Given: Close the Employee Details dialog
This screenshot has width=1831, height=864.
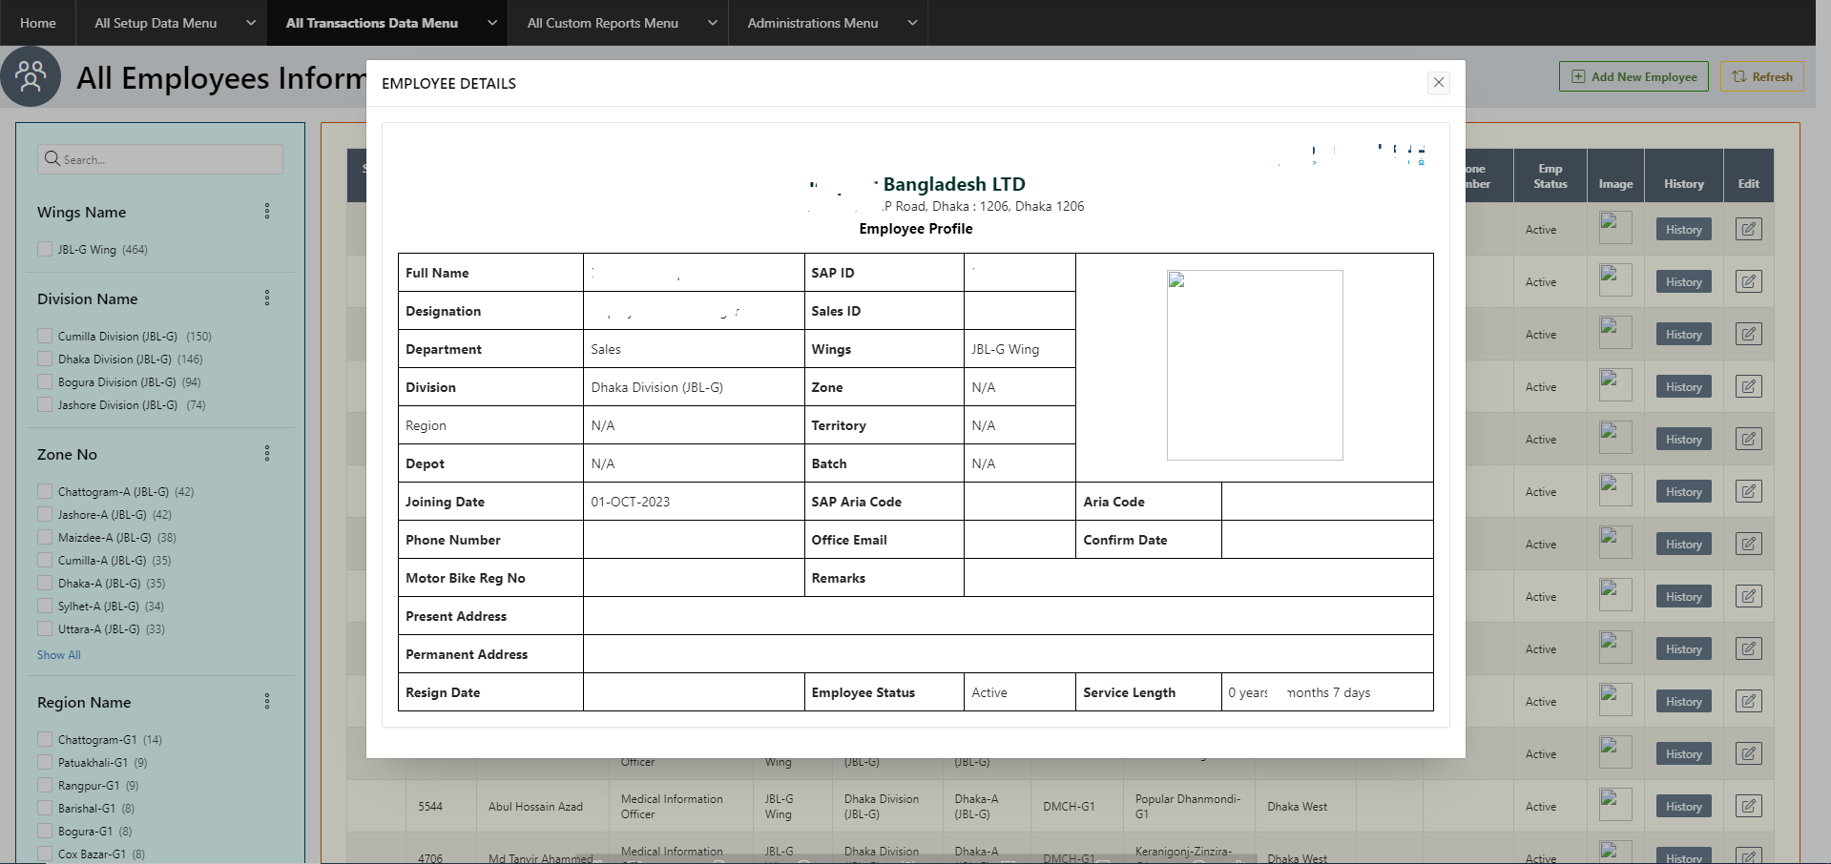Looking at the screenshot, I should (x=1439, y=83).
